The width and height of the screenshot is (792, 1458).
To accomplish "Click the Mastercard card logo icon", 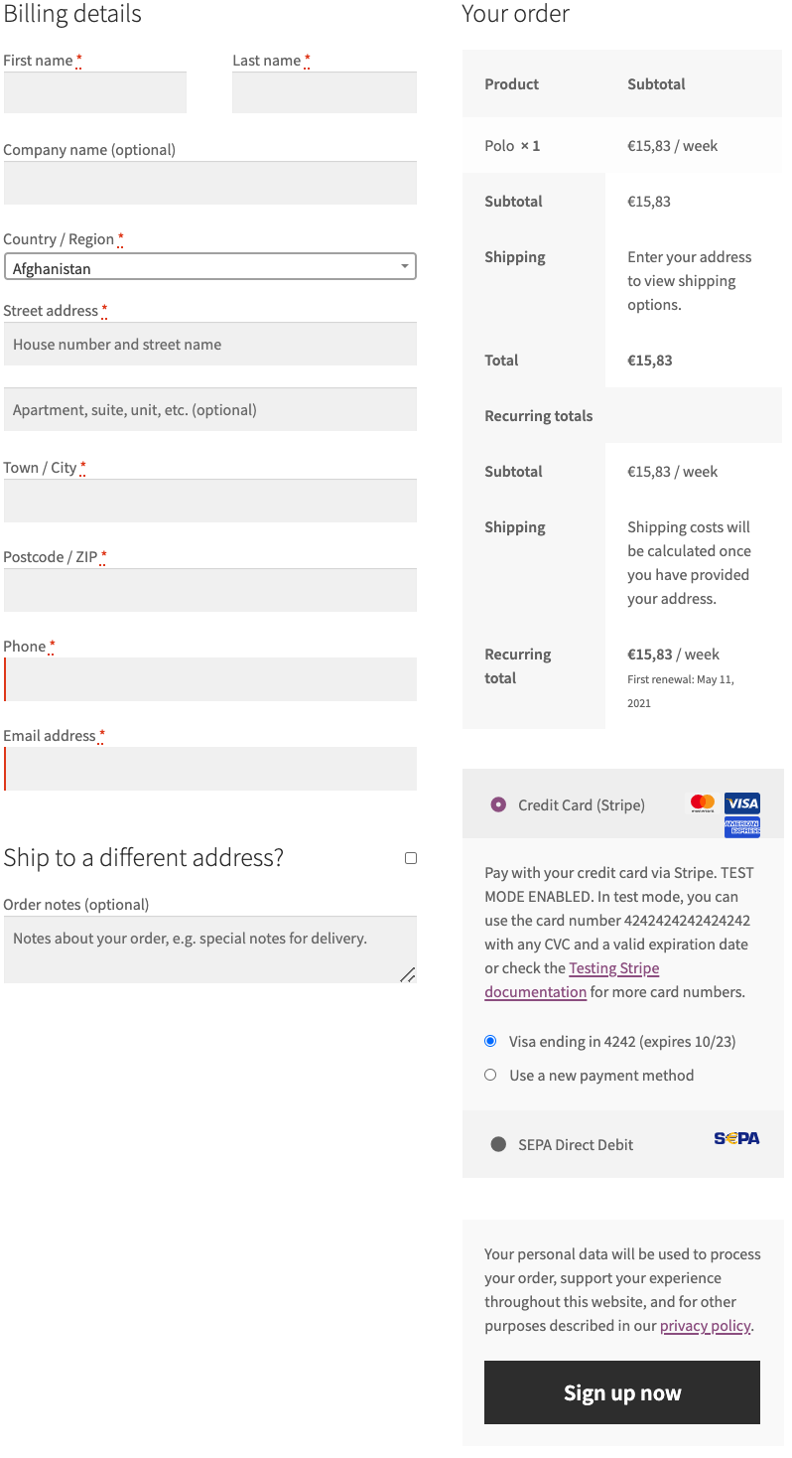I will tap(702, 803).
